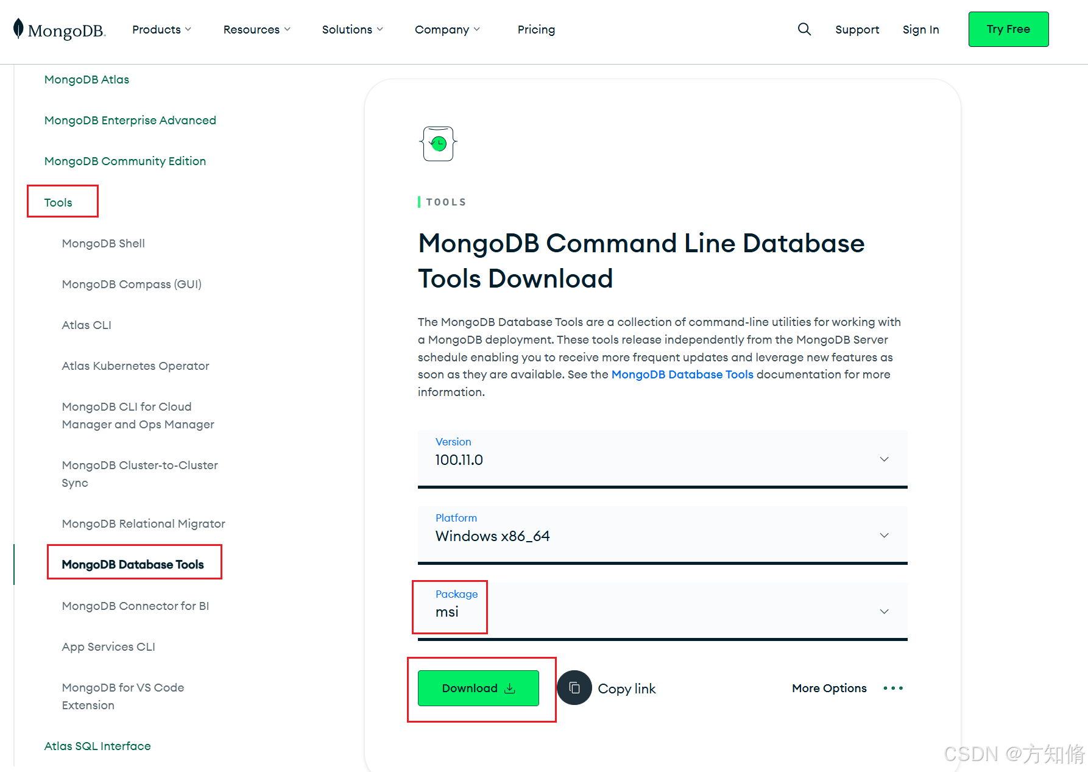Open More Options ellipsis menu
1088x772 pixels.
point(892,688)
